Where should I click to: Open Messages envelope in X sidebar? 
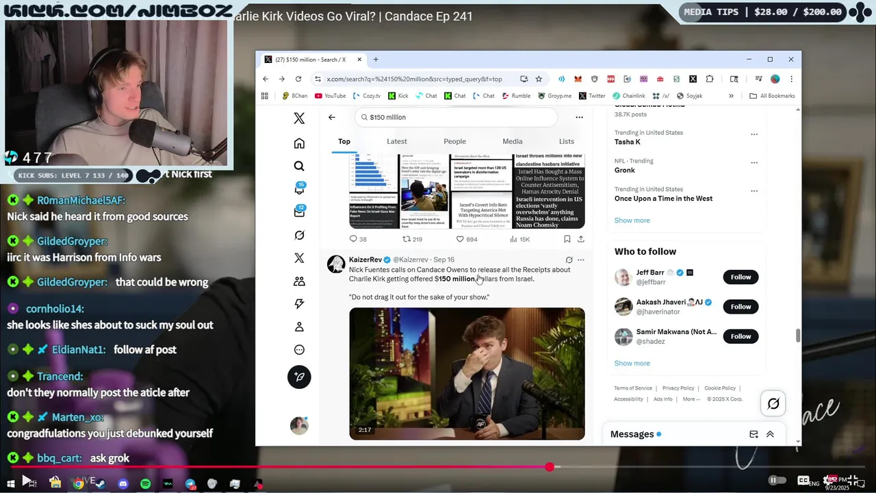tap(299, 212)
